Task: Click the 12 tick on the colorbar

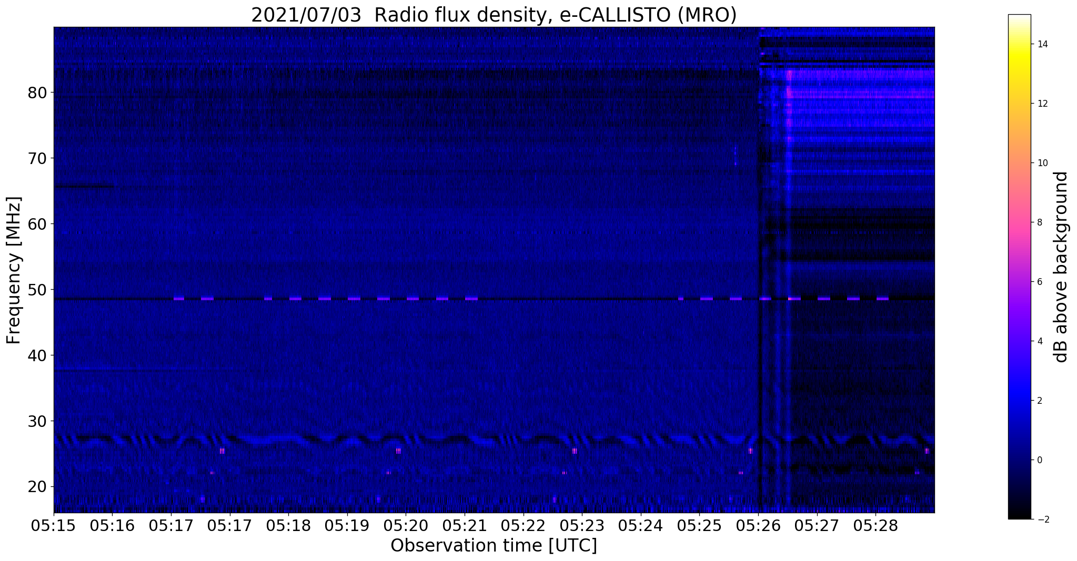Action: point(1042,104)
